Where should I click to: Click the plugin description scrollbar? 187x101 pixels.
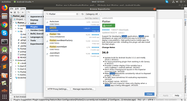click(154, 36)
